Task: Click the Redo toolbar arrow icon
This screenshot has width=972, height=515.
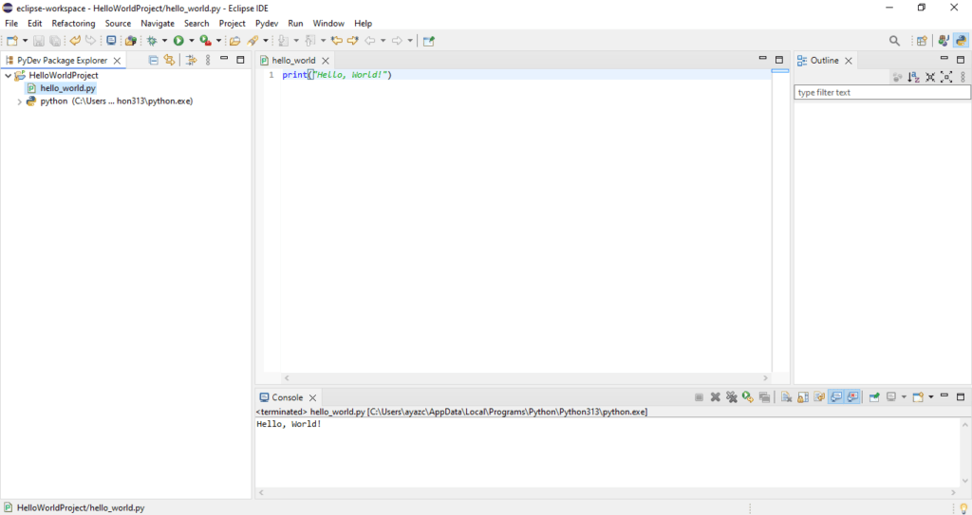Action: pyautogui.click(x=91, y=41)
